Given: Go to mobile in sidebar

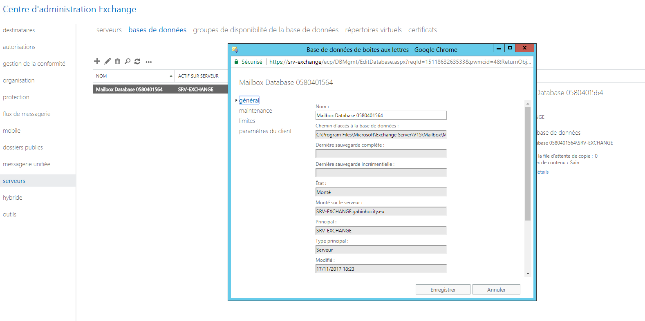Looking at the screenshot, I should (x=11, y=131).
